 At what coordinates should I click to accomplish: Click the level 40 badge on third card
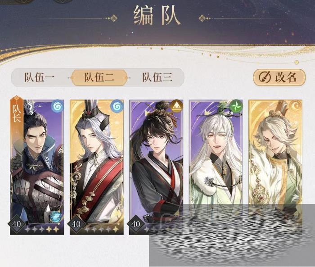tap(135, 224)
